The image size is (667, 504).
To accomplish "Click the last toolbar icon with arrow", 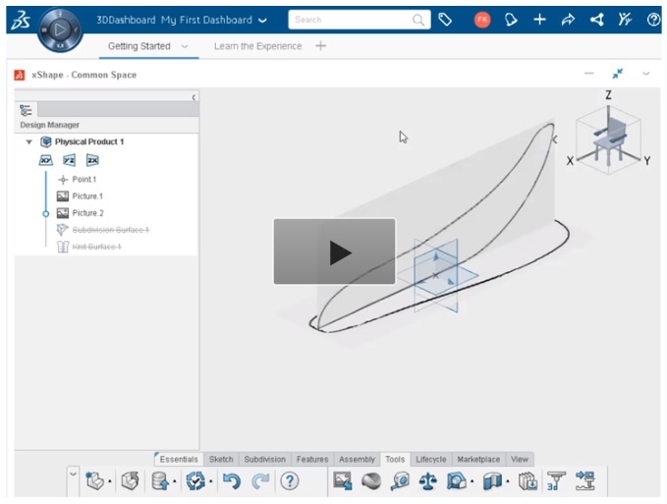I will coord(584,481).
